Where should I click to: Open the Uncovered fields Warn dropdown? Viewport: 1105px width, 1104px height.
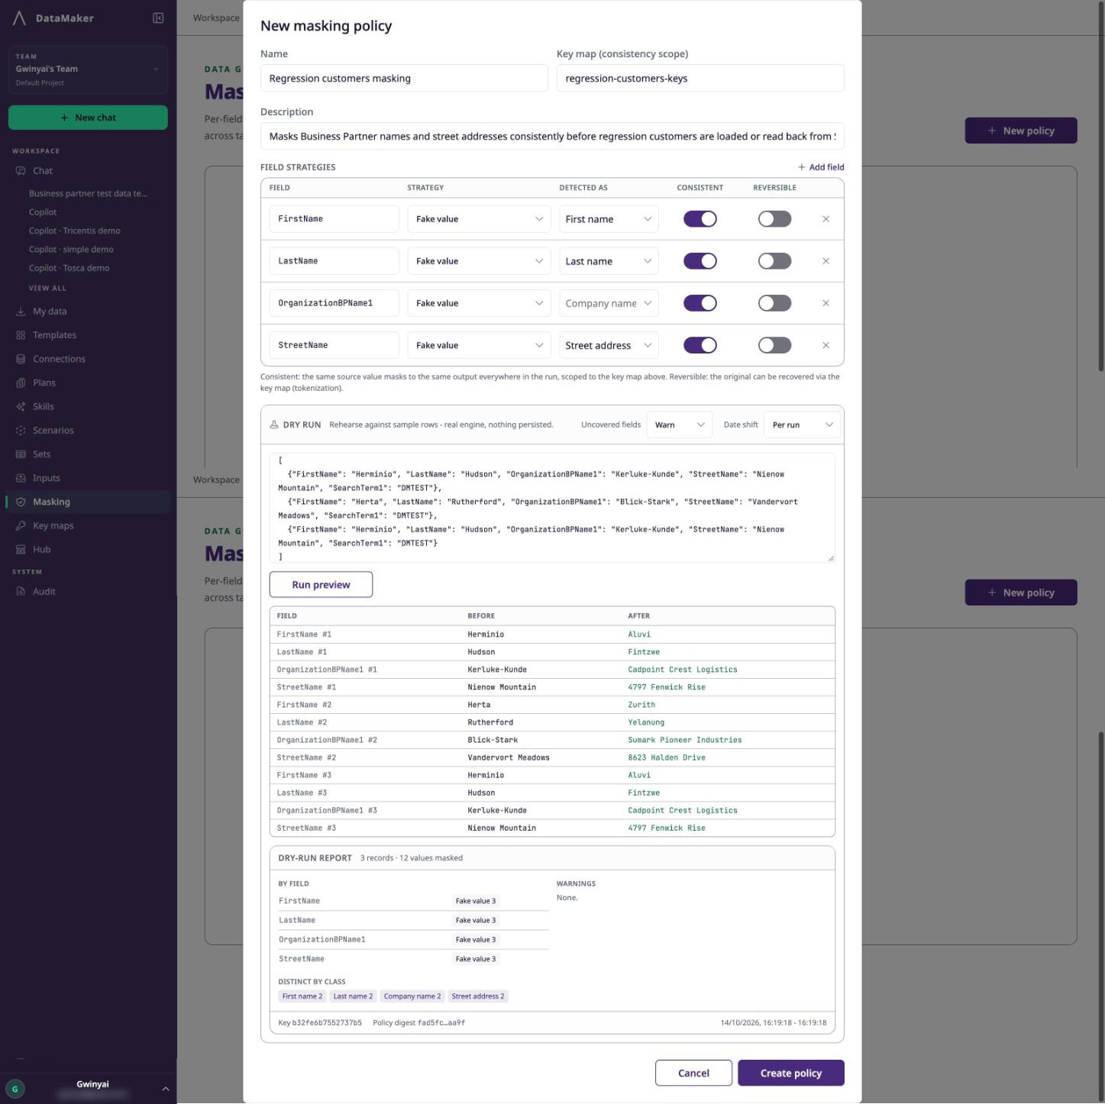click(x=680, y=424)
